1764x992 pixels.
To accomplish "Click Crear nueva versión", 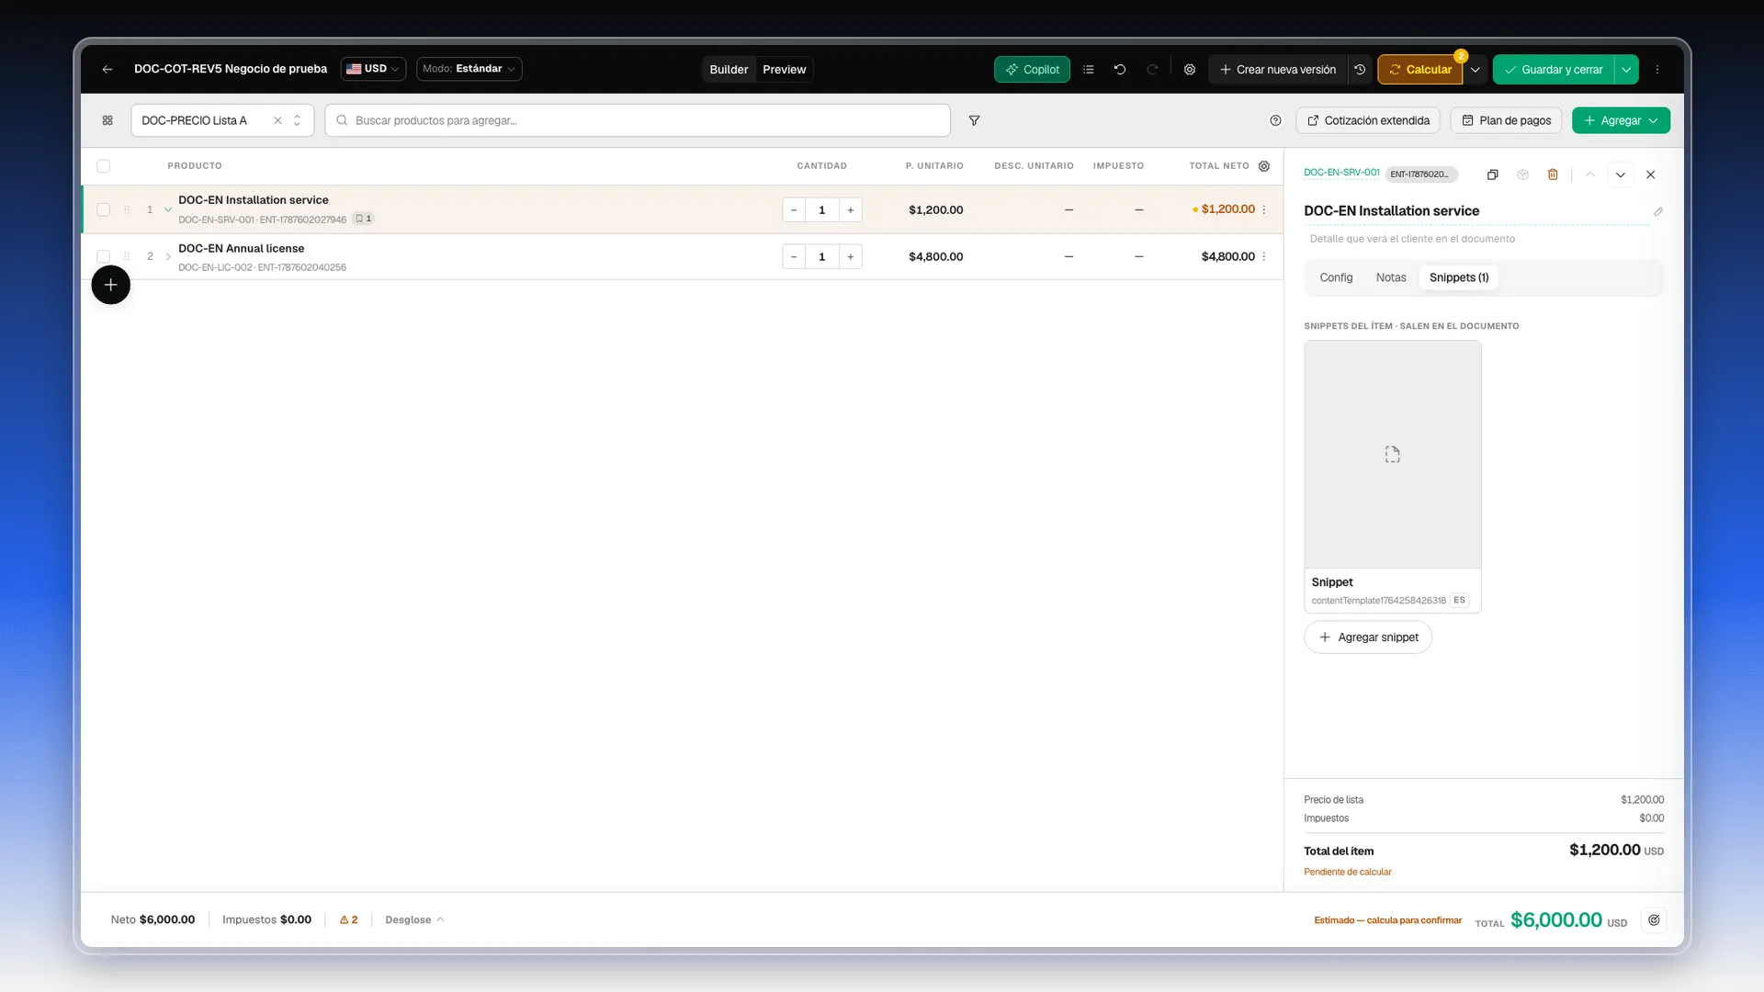I will (1278, 70).
